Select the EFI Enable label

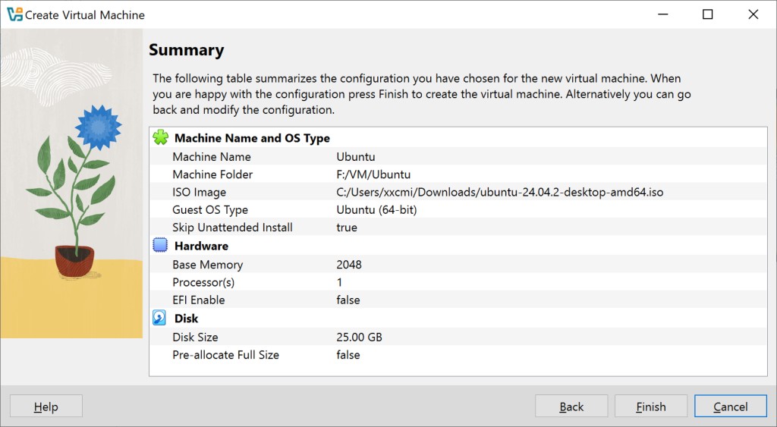(199, 300)
